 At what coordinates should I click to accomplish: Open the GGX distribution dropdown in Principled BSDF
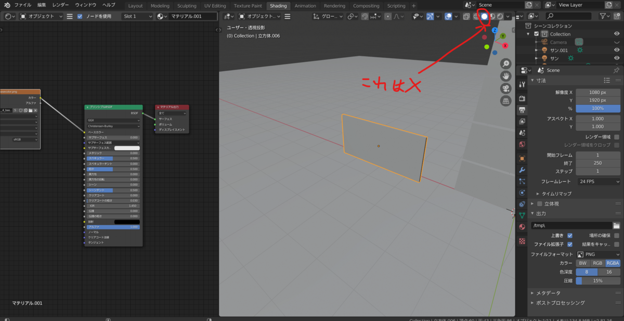[113, 120]
